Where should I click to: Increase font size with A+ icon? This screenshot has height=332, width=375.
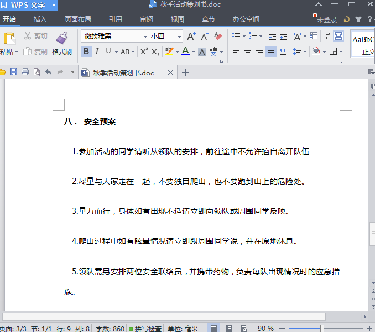[x=191, y=37]
